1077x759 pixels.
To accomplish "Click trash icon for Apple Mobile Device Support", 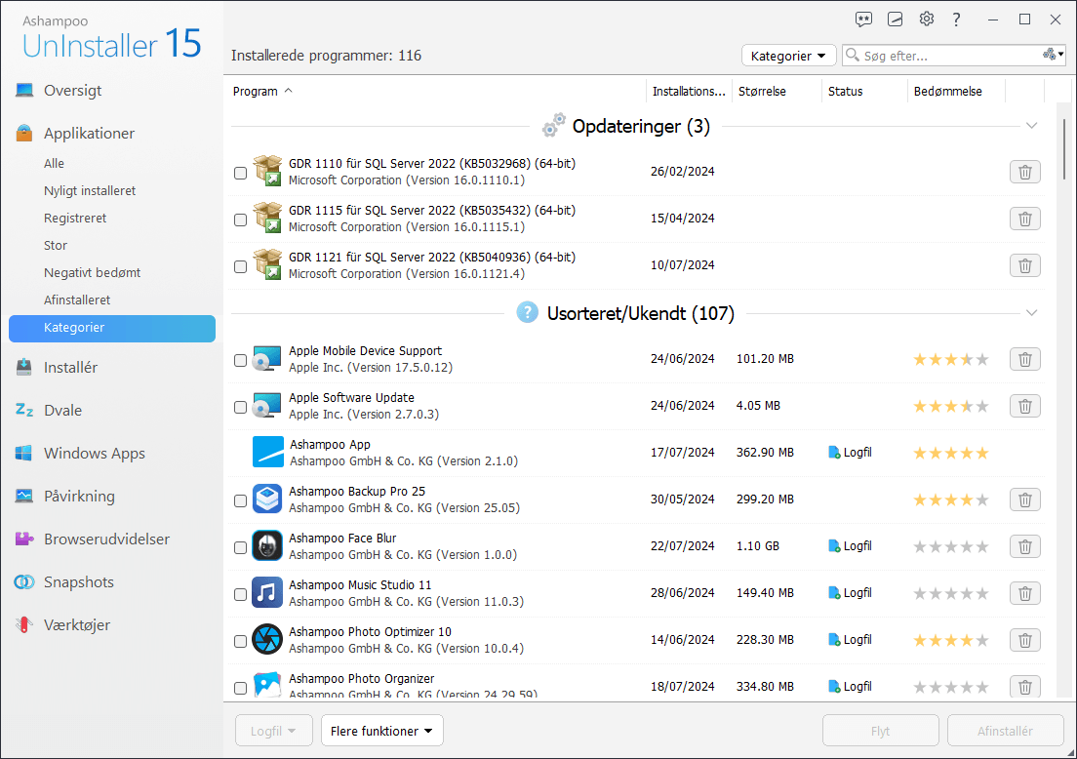I will pos(1024,359).
